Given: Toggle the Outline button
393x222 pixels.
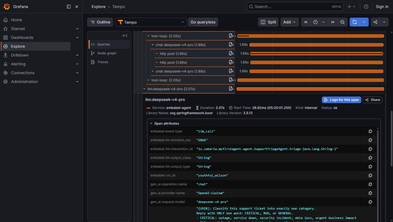Looking at the screenshot, I should (x=100, y=22).
